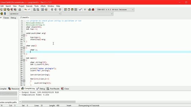This screenshot has width=191, height=107.
Task: Open the Help menu
Action: pos(58,6)
